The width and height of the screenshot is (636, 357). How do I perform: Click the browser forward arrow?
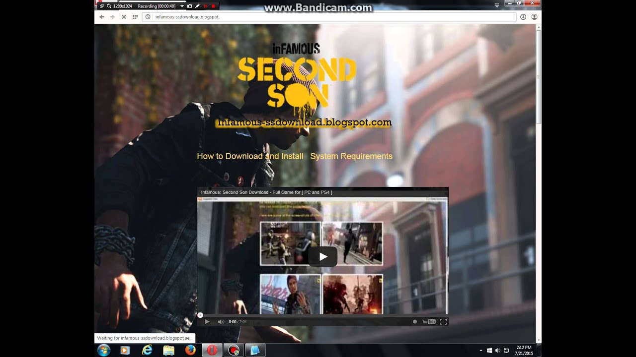pos(113,17)
